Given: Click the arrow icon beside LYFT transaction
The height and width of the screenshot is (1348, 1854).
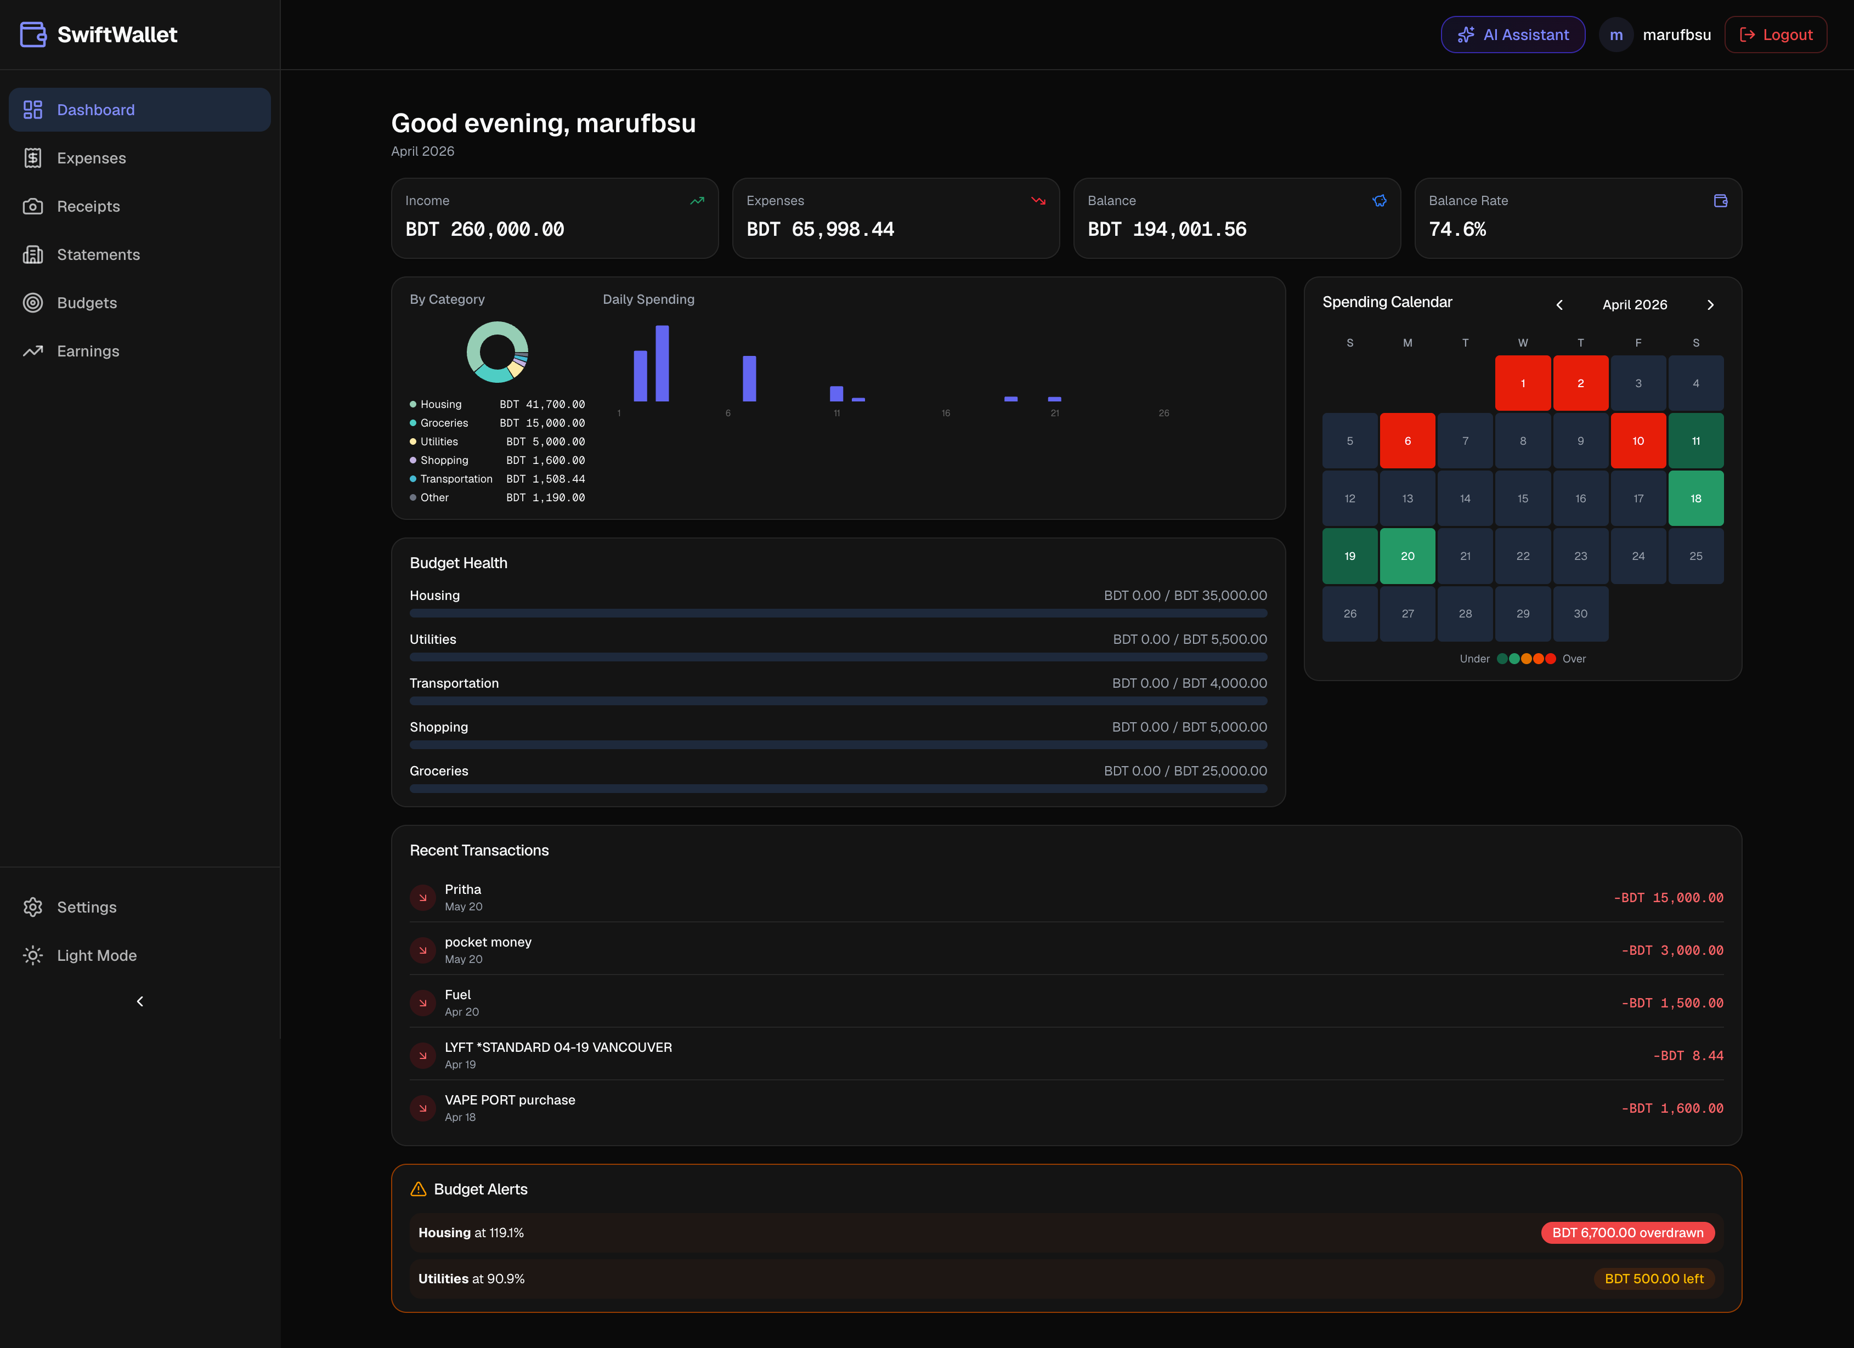Looking at the screenshot, I should pyautogui.click(x=422, y=1055).
